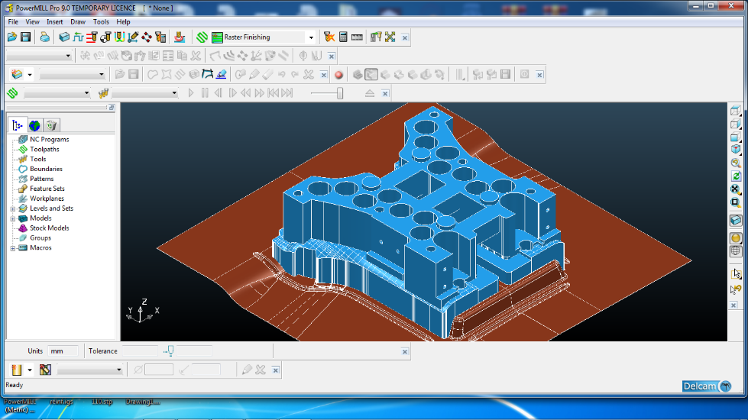The height and width of the screenshot is (420, 748).
Task: Open toolpath verification collision icon
Action: tap(329, 37)
